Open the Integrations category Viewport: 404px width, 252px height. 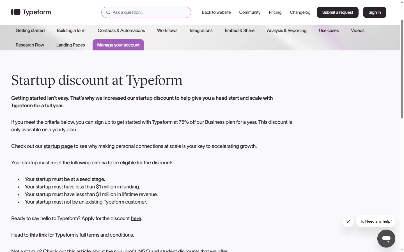[x=201, y=30]
